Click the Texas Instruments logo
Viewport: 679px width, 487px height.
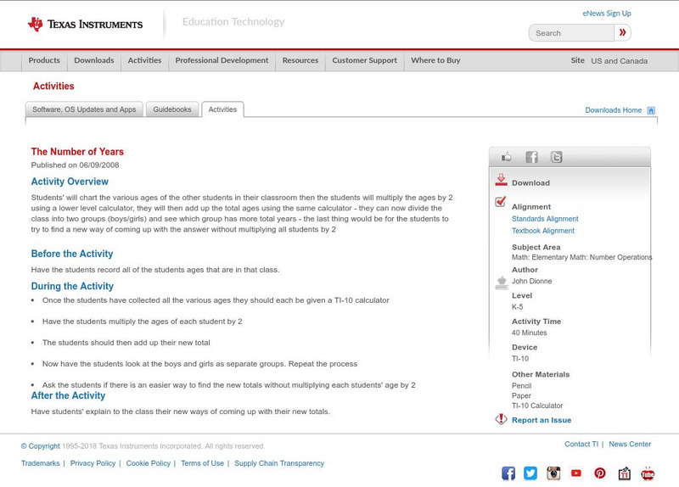point(86,25)
